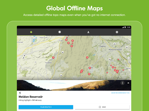Open the profile person tab
149x111 pixels.
[x=88, y=32]
